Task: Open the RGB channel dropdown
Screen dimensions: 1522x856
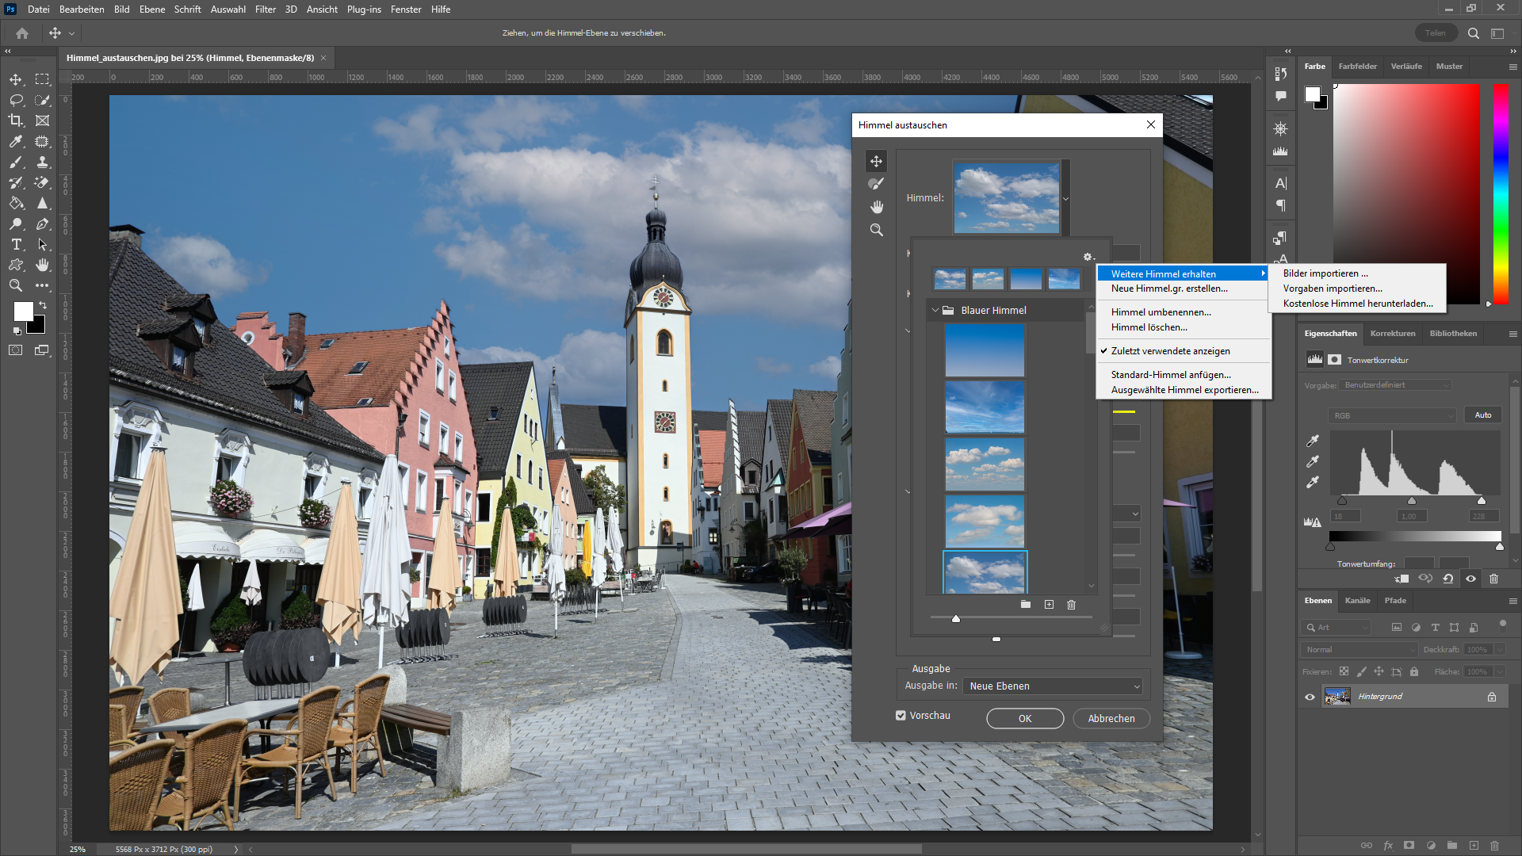Action: 1393,415
